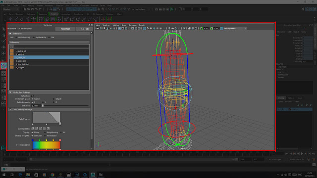Set reflection space to World
317x178 pixels.
(x=32, y=99)
